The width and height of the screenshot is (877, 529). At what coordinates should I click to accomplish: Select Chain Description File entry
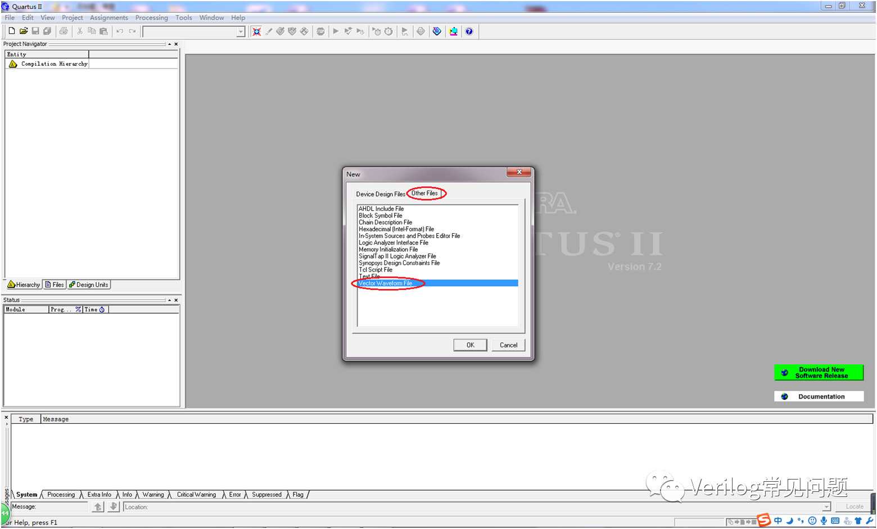coord(386,222)
